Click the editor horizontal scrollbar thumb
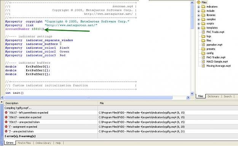This screenshot has height=146, width=238. click(x=88, y=97)
